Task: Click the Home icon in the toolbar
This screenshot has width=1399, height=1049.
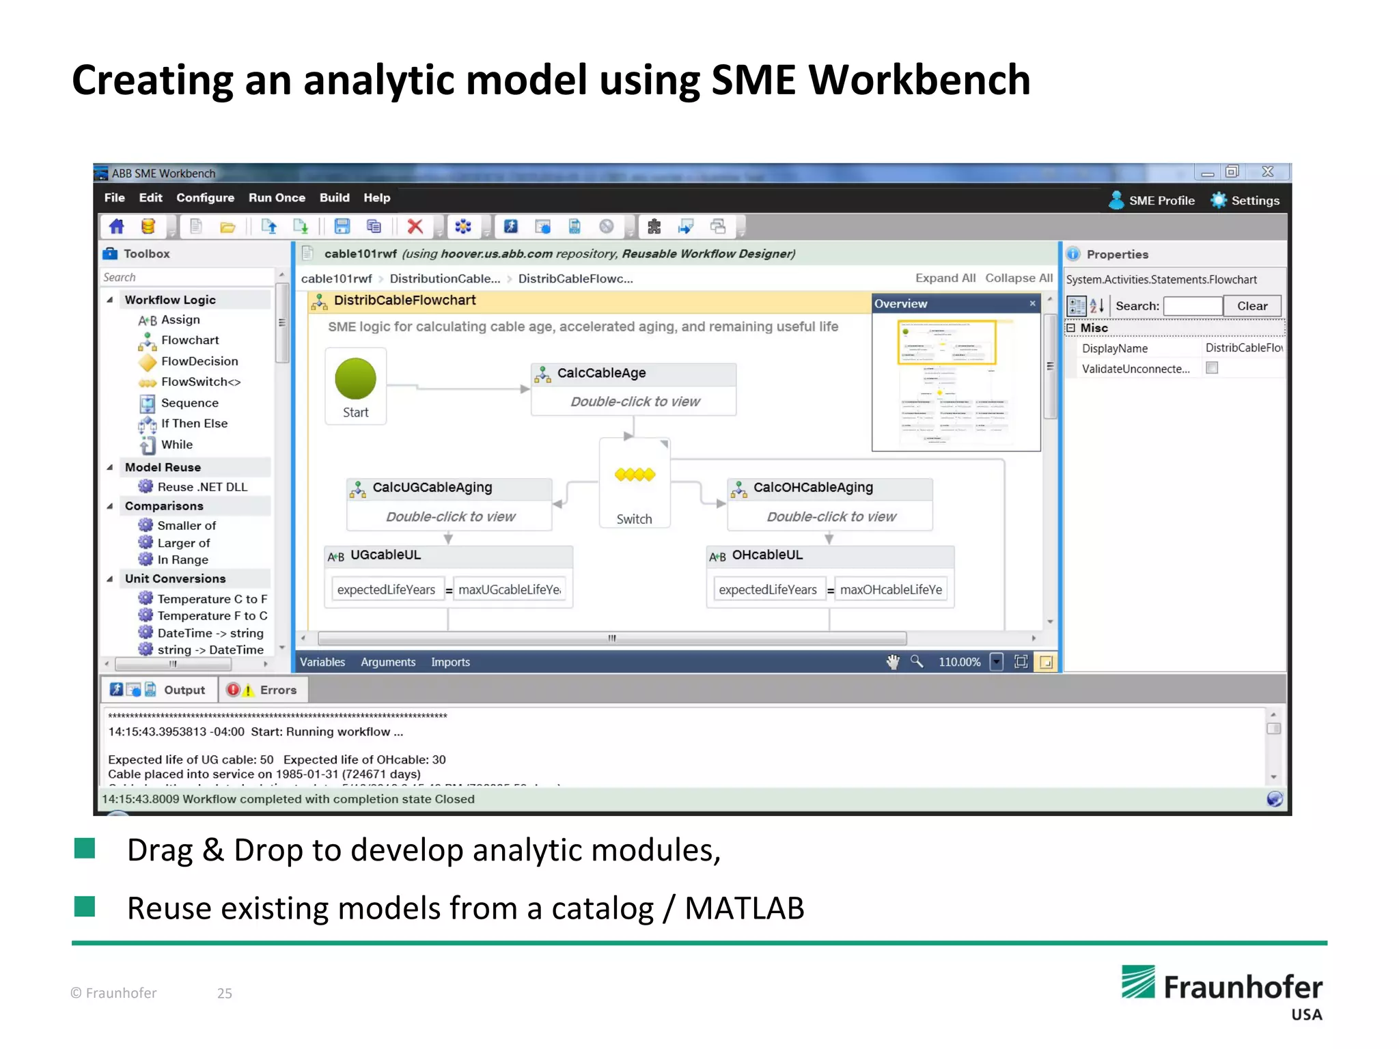Action: pyautogui.click(x=117, y=227)
